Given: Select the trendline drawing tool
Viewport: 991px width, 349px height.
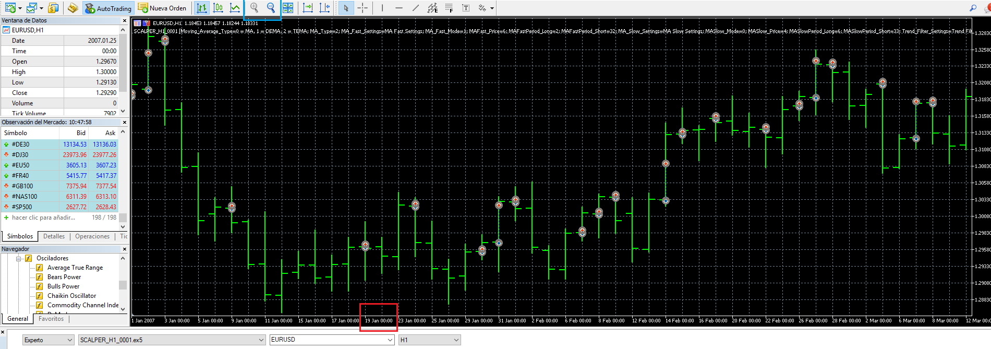Looking at the screenshot, I should 416,8.
